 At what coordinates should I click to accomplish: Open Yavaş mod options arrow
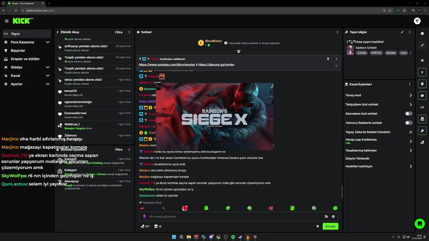tap(411, 95)
